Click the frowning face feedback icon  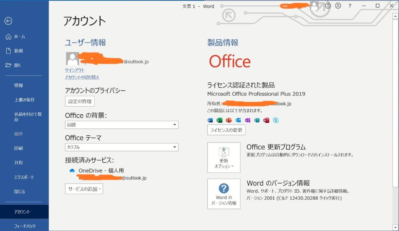coord(338,6)
